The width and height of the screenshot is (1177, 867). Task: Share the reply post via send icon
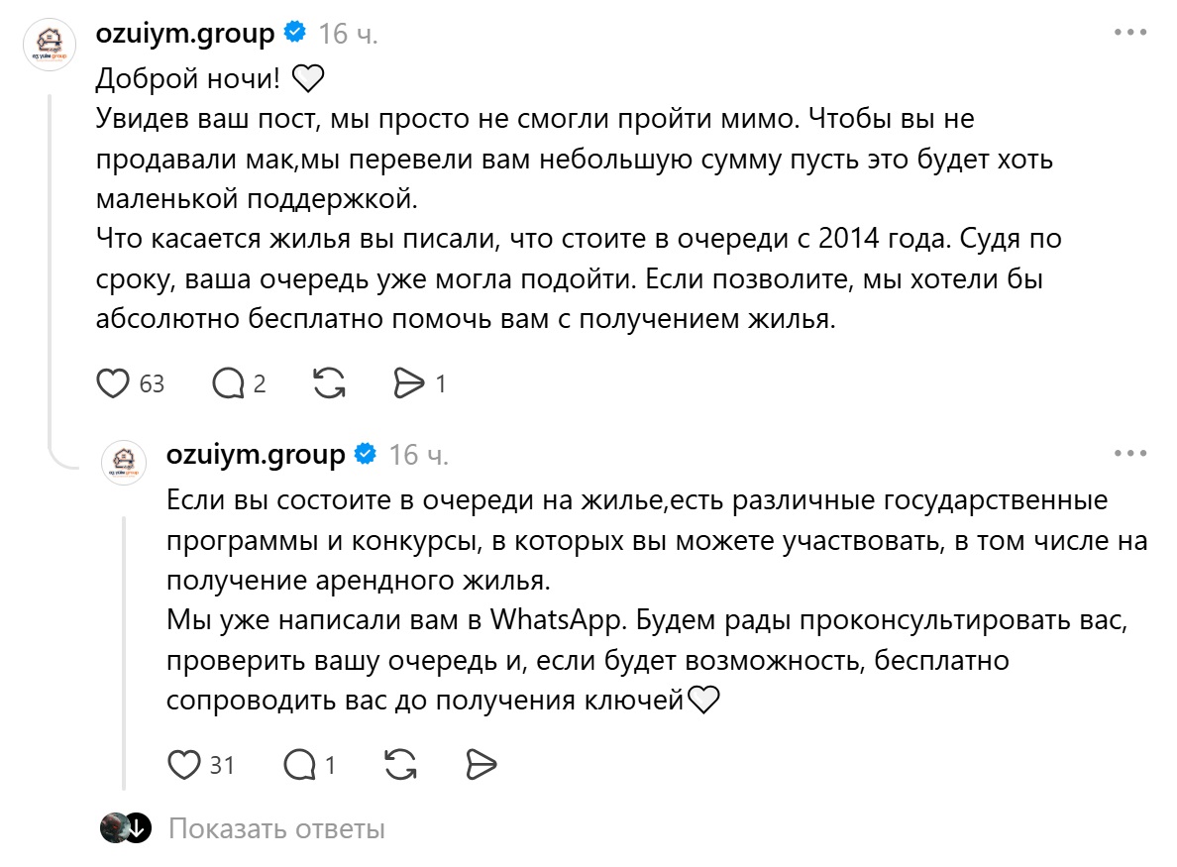pos(481,765)
